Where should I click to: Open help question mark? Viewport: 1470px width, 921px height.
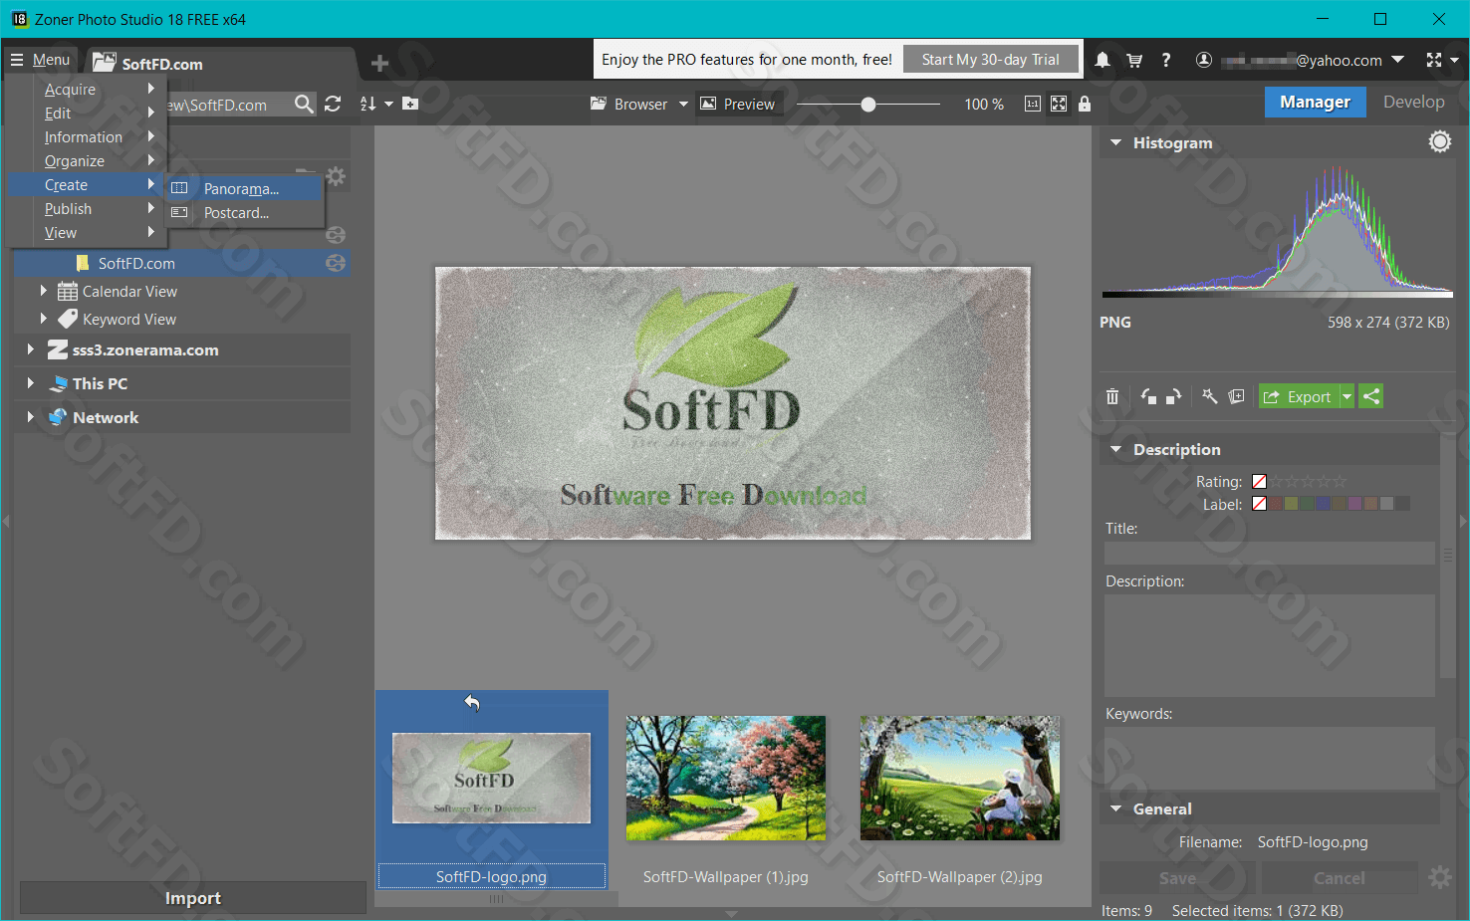tap(1165, 60)
